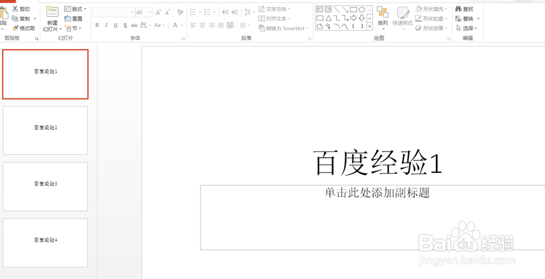The width and height of the screenshot is (545, 279).
Task: Click the Numbering list button
Action: [208, 13]
